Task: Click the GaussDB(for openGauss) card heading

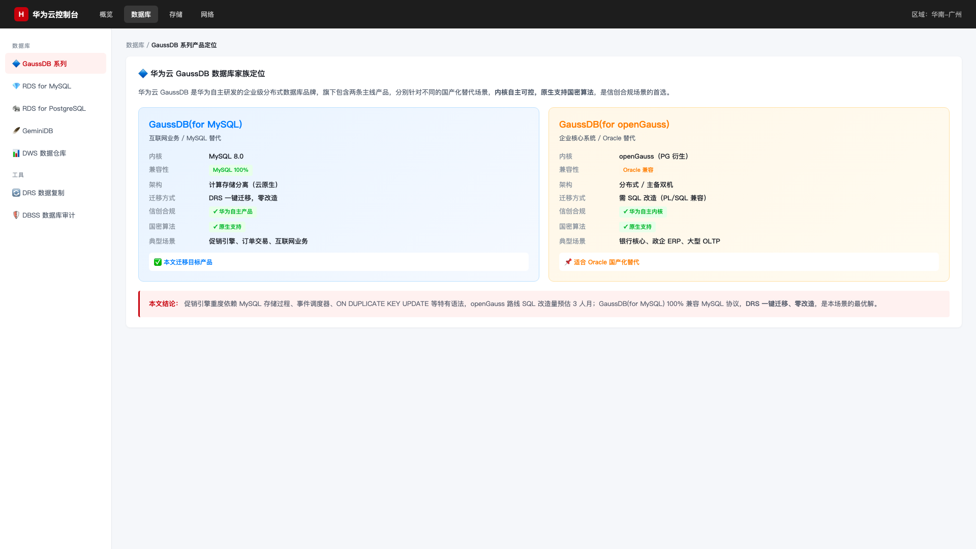Action: pyautogui.click(x=614, y=125)
